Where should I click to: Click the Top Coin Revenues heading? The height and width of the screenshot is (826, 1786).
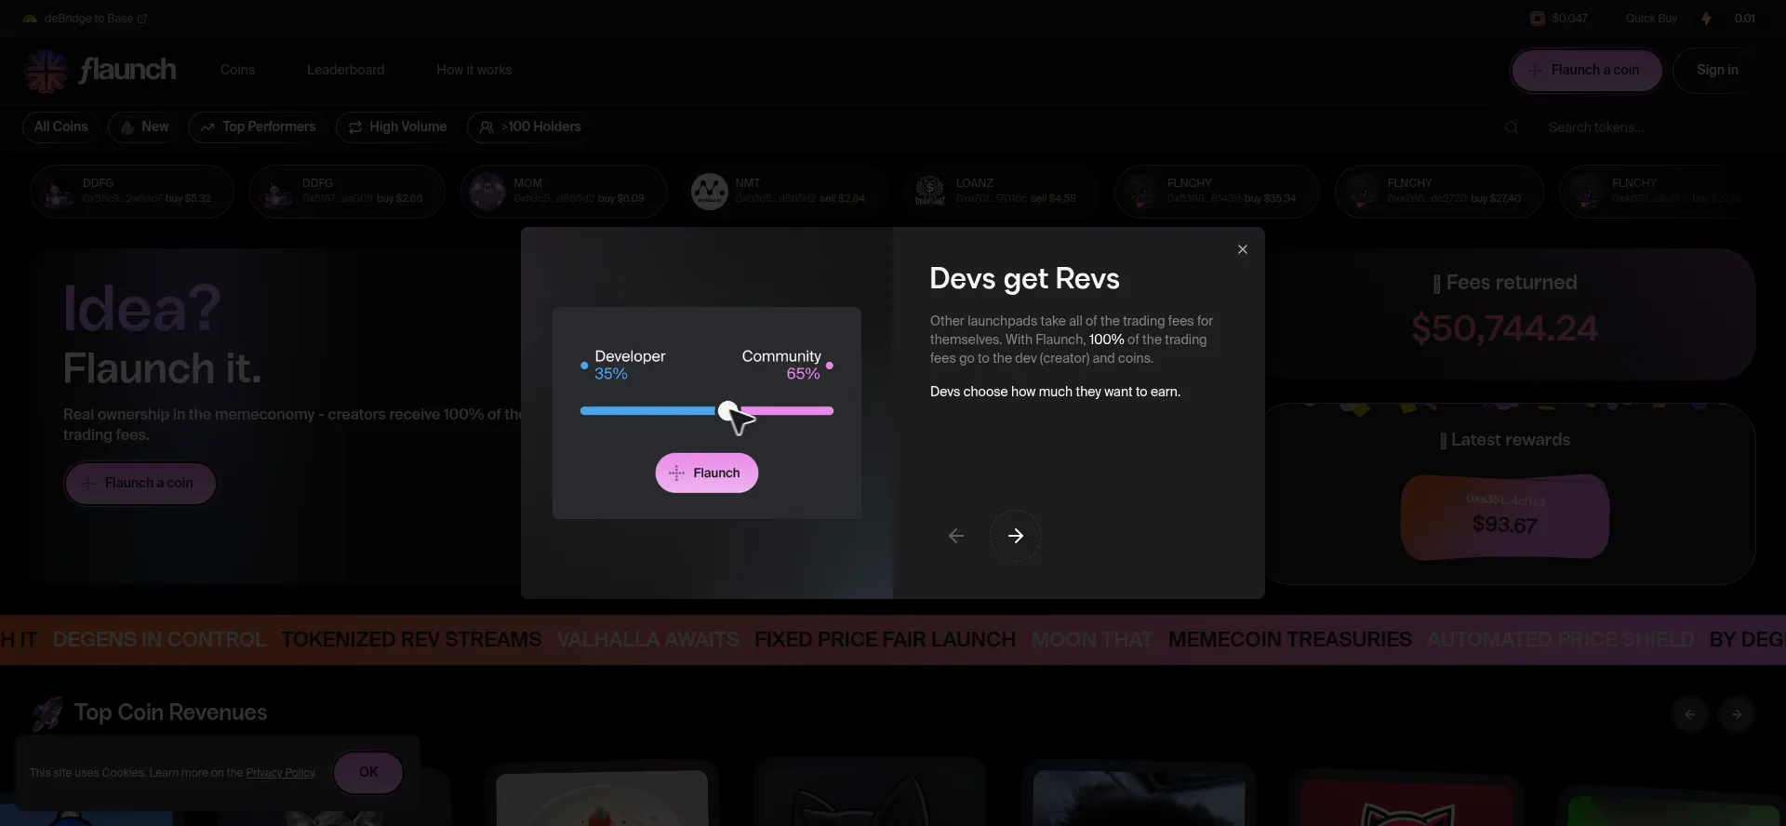click(x=170, y=713)
